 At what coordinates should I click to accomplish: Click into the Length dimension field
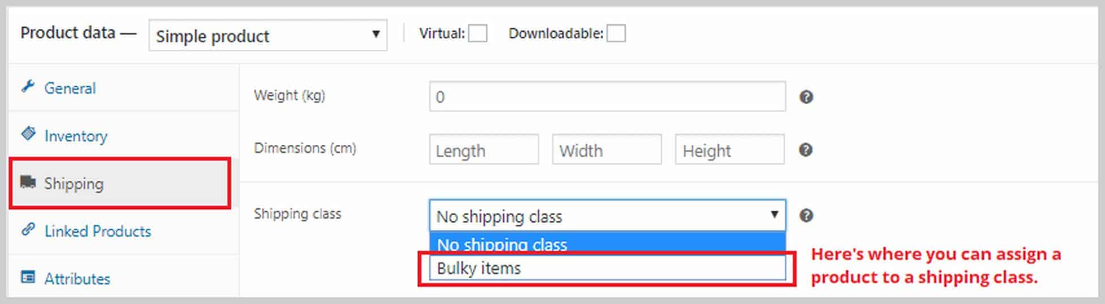pyautogui.click(x=484, y=149)
